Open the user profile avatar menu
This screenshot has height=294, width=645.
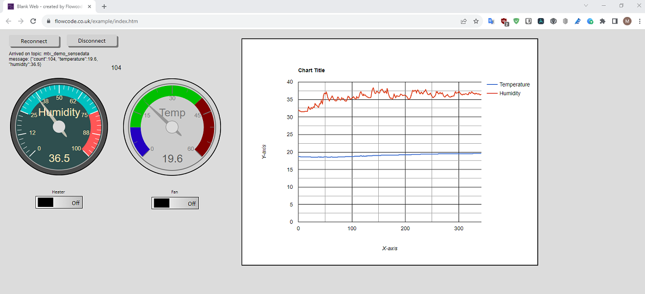(x=627, y=21)
